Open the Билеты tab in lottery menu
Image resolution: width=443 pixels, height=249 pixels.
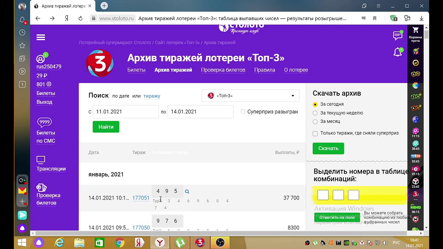click(136, 70)
